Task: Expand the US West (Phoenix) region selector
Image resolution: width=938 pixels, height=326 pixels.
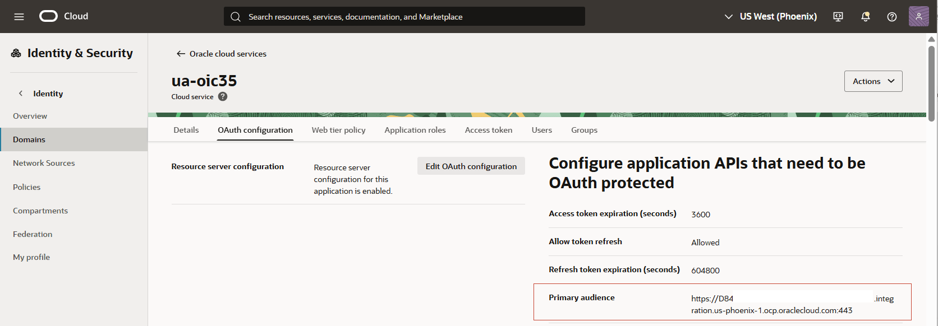Action: pos(771,17)
